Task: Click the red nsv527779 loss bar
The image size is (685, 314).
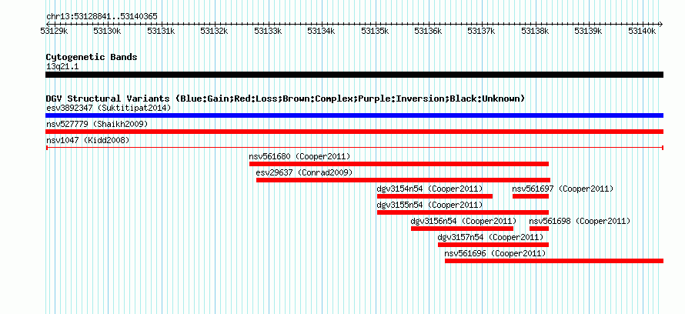Action: (x=354, y=132)
